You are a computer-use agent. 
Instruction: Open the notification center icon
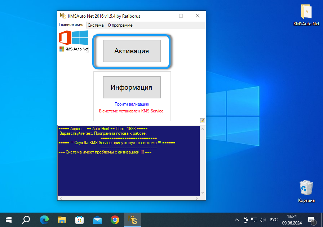312,220
